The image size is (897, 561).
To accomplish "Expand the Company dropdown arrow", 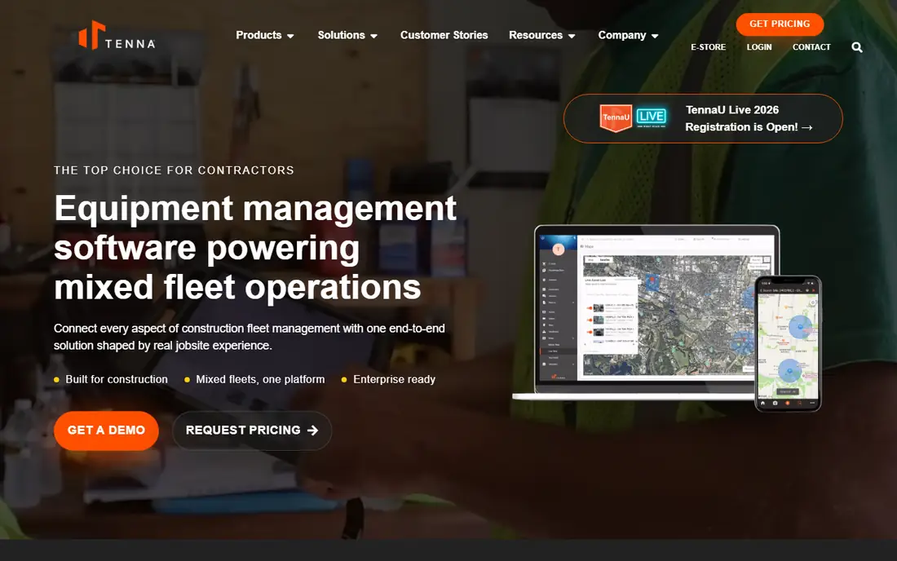I will (655, 36).
